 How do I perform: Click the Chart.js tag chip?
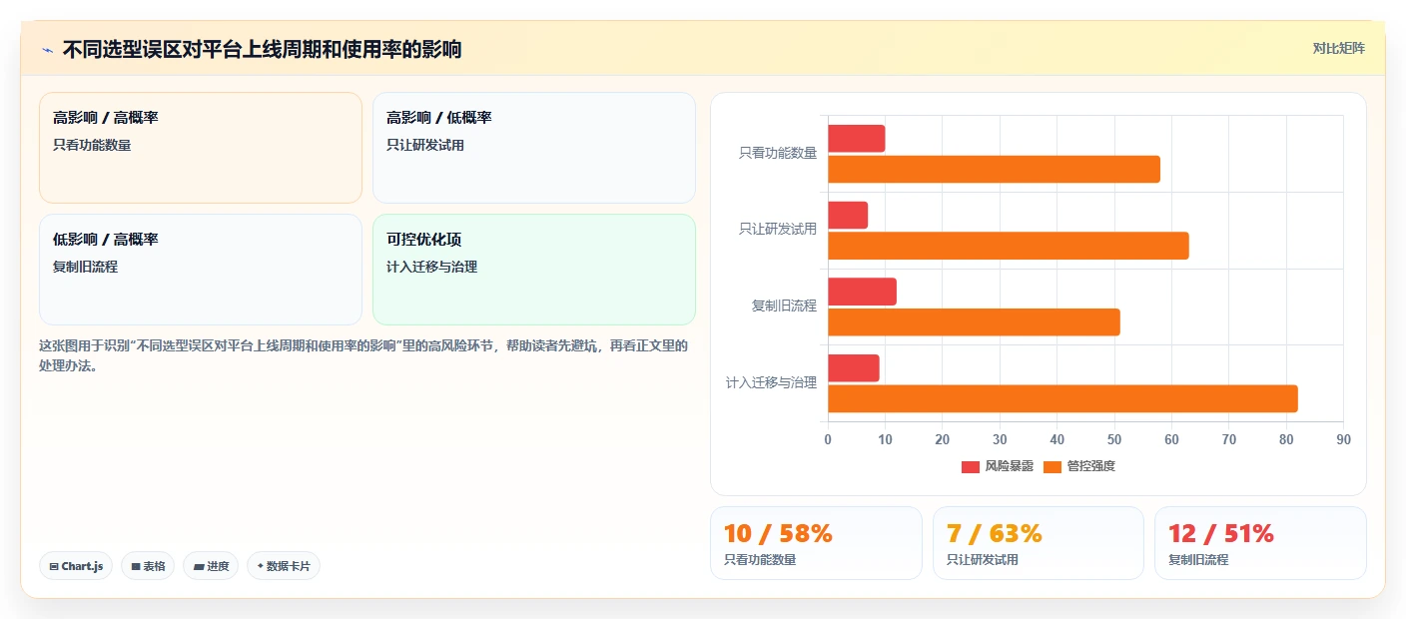coord(77,566)
